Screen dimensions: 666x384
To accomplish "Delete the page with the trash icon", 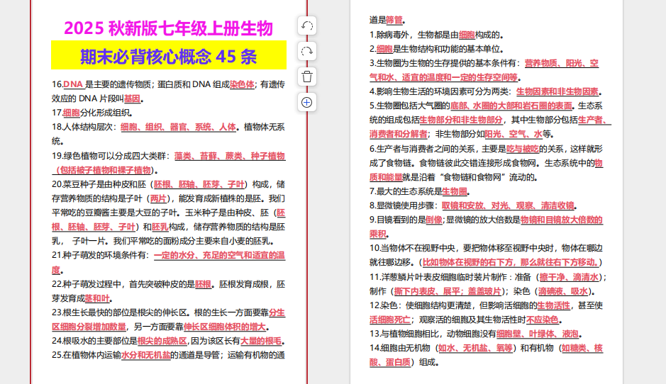I will [x=306, y=77].
